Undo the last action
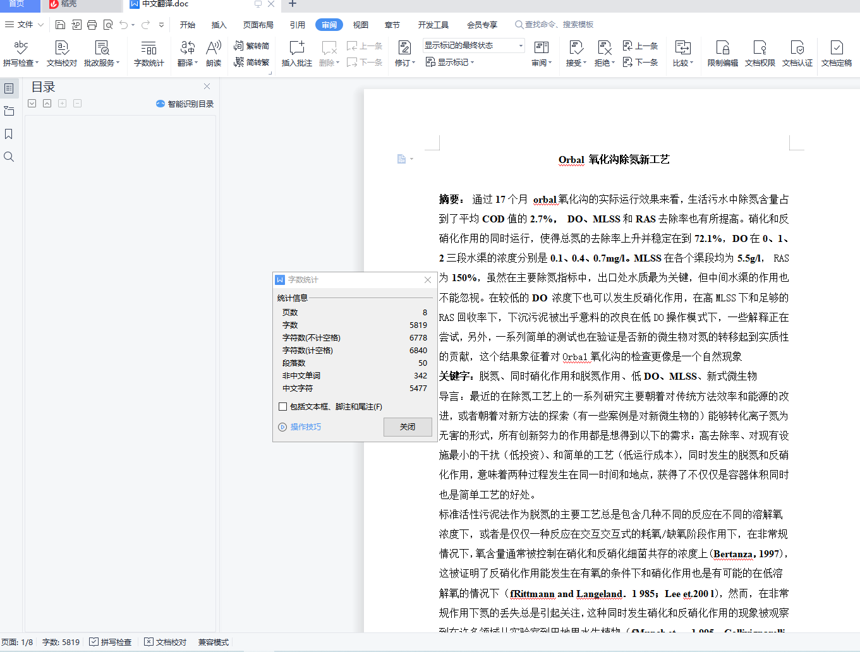The width and height of the screenshot is (860, 652). point(124,25)
